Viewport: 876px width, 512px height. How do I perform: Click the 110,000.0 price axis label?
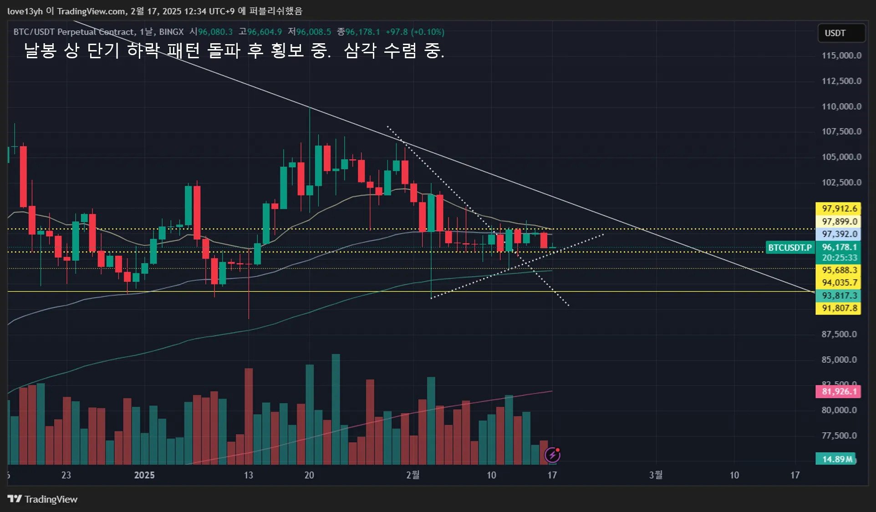841,106
